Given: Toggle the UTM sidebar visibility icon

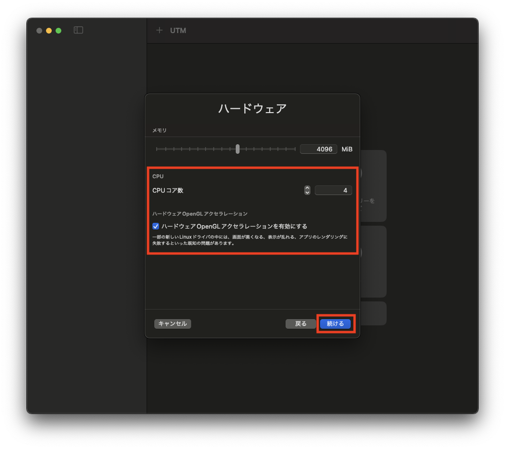Looking at the screenshot, I should (x=78, y=30).
